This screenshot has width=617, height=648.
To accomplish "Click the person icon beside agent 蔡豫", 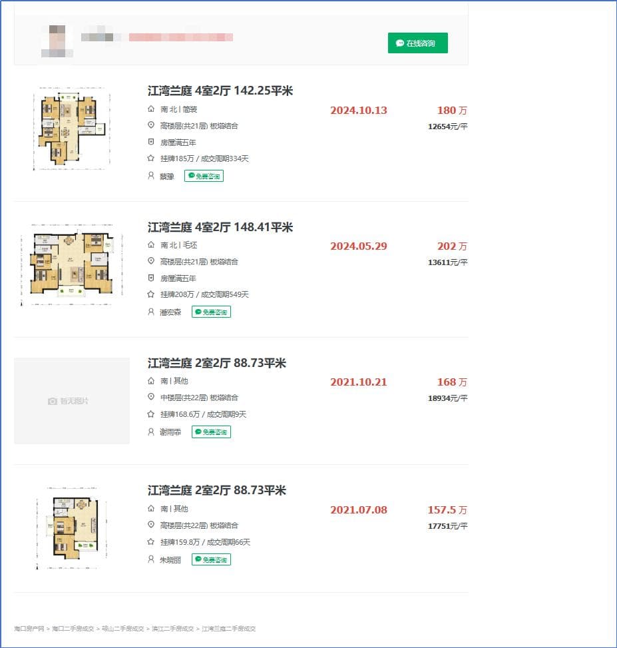I will [151, 176].
